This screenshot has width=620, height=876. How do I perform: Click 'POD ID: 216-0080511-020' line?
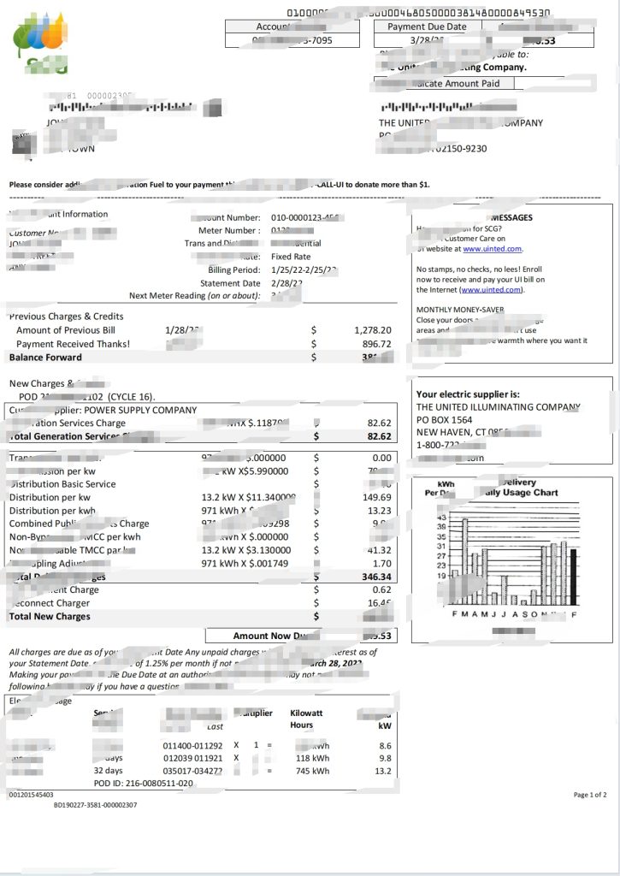pyautogui.click(x=144, y=784)
